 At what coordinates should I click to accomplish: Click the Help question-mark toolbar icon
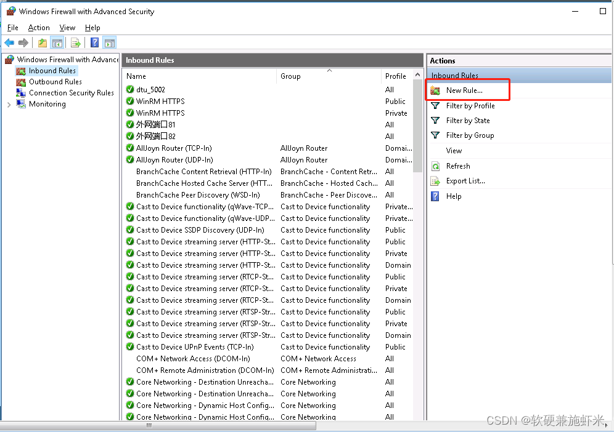click(94, 42)
